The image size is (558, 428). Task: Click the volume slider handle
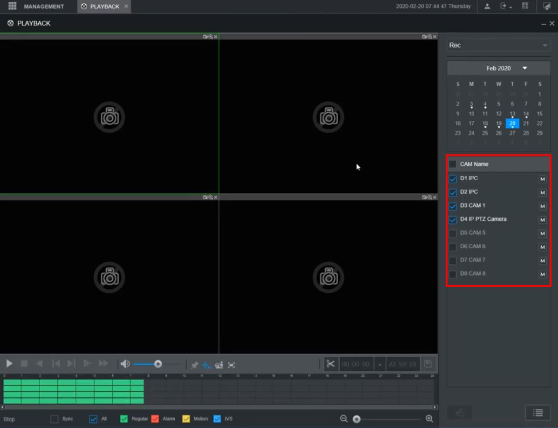pos(158,364)
